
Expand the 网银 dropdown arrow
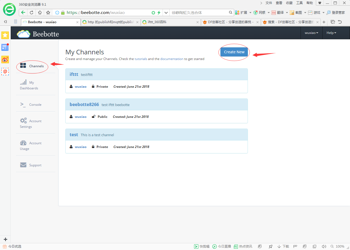[x=269, y=13]
